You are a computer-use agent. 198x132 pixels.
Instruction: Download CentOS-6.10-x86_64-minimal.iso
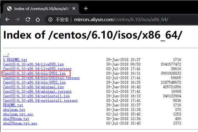click(x=33, y=87)
